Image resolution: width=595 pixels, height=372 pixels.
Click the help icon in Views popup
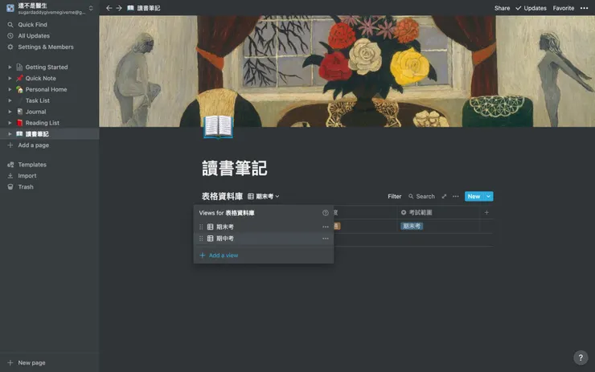click(325, 213)
